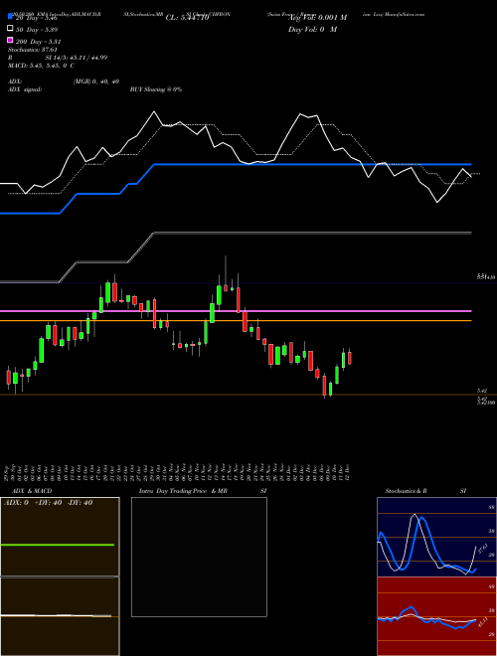Click the 'Stochastics: 37.61' reading

click(33, 50)
